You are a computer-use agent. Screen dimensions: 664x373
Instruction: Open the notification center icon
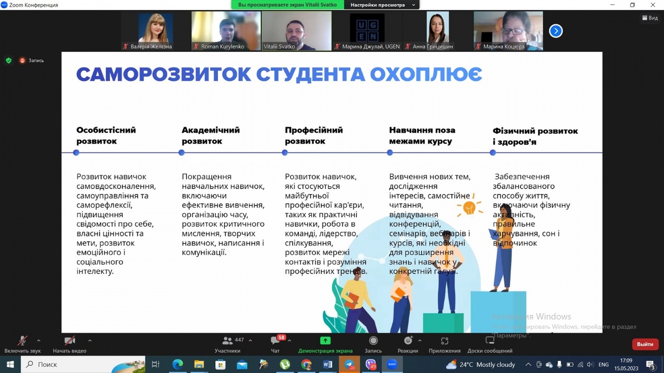coord(652,365)
